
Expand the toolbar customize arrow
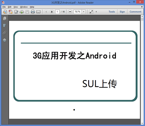[x=96, y=12]
